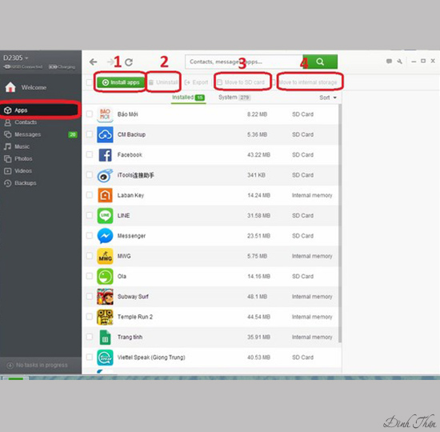
Task: Click the wrench settings icon
Action: pyautogui.click(x=399, y=61)
